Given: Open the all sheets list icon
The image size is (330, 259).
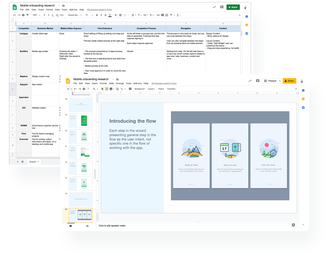Looking at the screenshot, I should tap(23, 162).
